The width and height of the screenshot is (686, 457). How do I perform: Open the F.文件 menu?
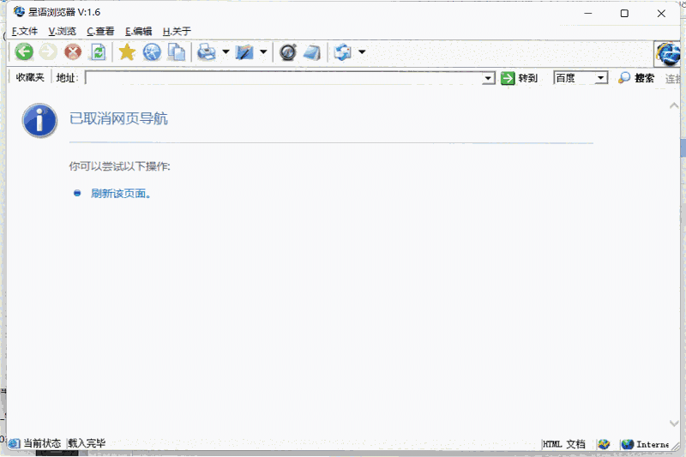point(25,32)
